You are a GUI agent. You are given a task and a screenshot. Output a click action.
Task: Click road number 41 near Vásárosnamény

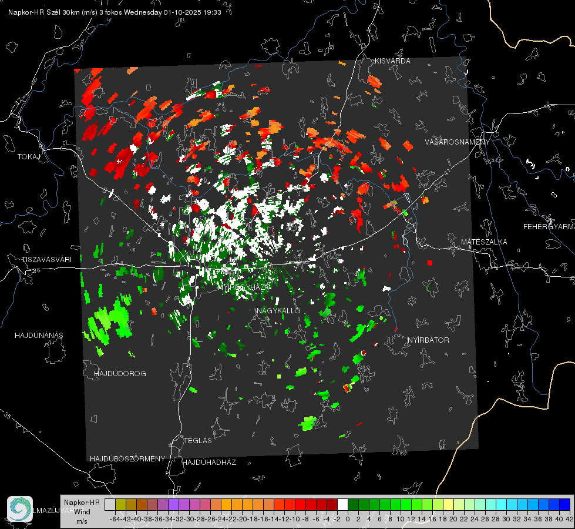pos(446,172)
